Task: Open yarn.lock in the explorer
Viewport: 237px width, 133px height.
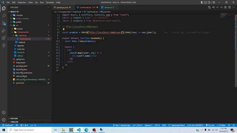Action: [x=20, y=83]
